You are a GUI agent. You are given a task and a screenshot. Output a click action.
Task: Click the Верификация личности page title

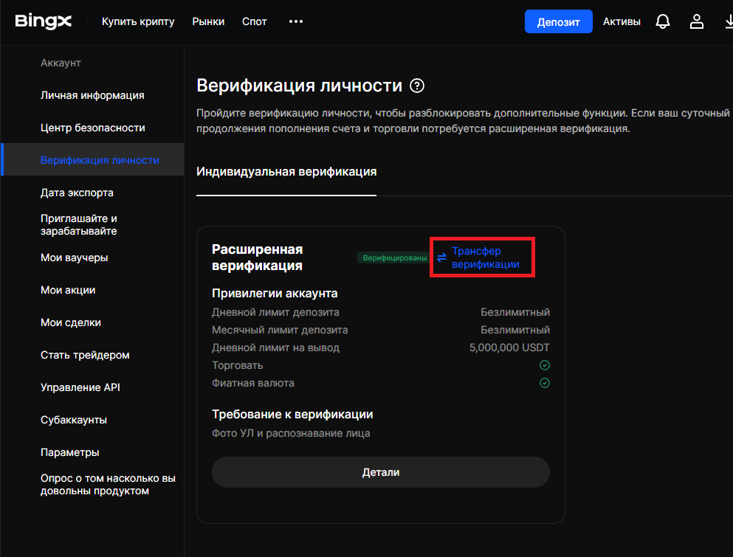(299, 86)
